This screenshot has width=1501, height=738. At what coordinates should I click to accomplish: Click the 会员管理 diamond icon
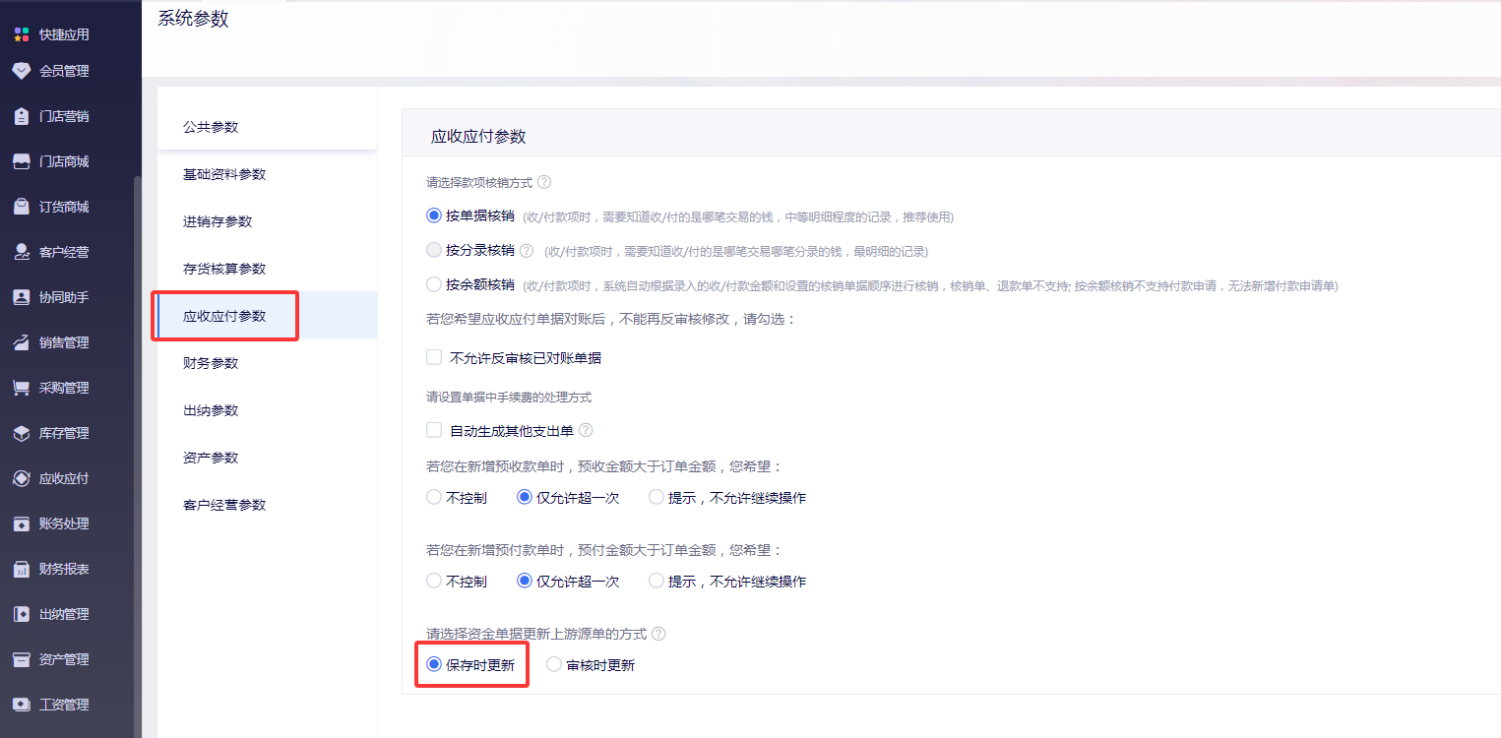(22, 71)
